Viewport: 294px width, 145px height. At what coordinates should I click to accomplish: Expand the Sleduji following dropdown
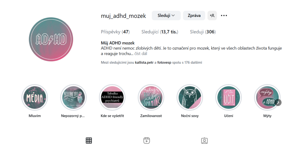point(166,16)
